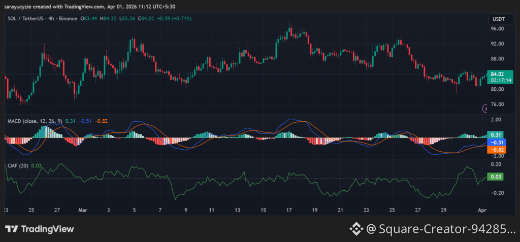Open the CMF (20) indicator legend
The image size is (520, 242).
point(18,165)
